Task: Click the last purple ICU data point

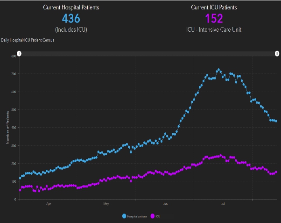Action: (276, 172)
